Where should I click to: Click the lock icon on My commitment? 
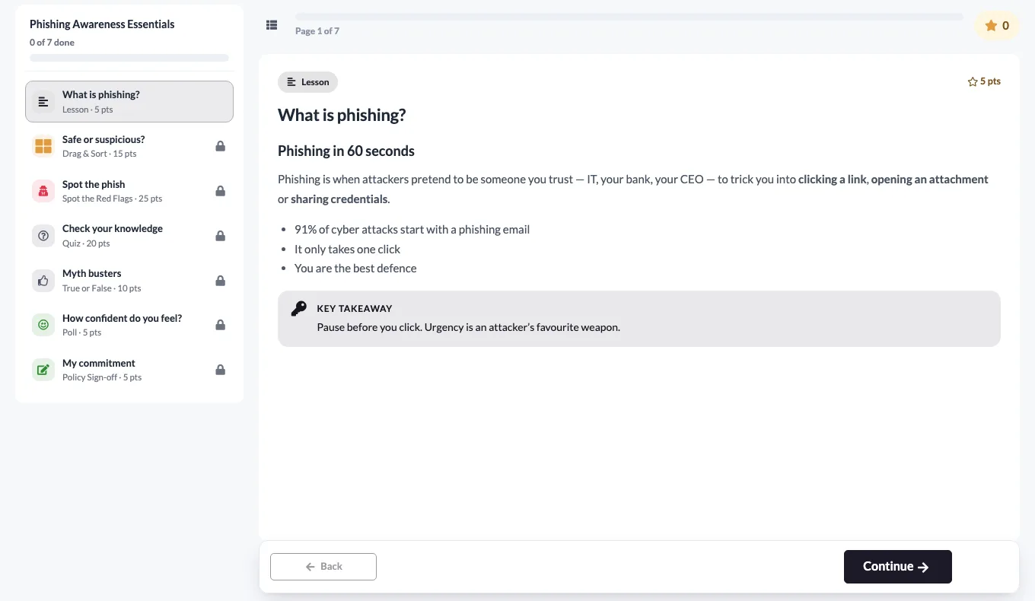[x=220, y=370]
